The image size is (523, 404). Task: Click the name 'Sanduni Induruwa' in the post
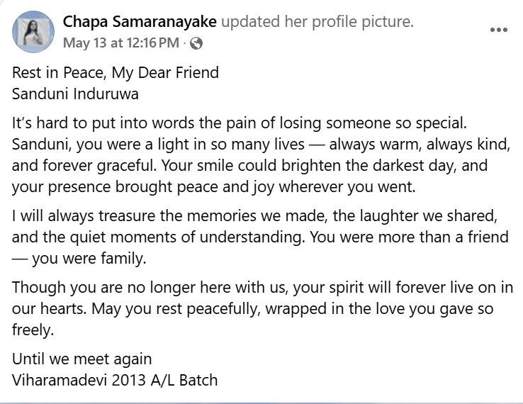coord(75,94)
